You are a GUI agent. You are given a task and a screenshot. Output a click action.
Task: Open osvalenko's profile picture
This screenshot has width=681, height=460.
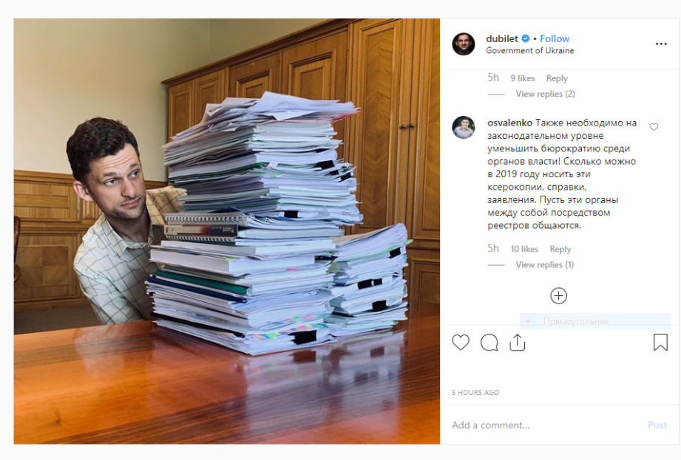[x=464, y=128]
